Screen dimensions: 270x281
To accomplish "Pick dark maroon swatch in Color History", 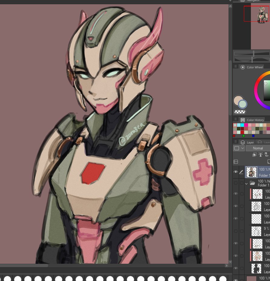I will pyautogui.click(x=242, y=129).
